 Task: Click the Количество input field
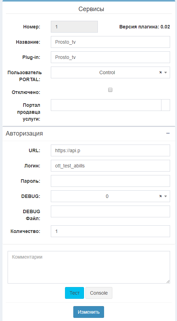point(110,231)
